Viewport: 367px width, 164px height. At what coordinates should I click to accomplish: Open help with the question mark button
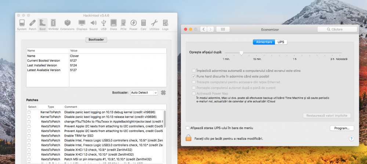(351, 138)
